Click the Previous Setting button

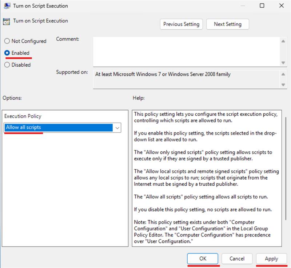pos(181,24)
